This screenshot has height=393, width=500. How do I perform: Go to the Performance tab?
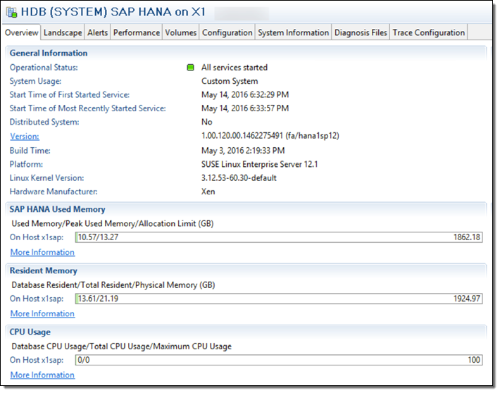click(136, 32)
